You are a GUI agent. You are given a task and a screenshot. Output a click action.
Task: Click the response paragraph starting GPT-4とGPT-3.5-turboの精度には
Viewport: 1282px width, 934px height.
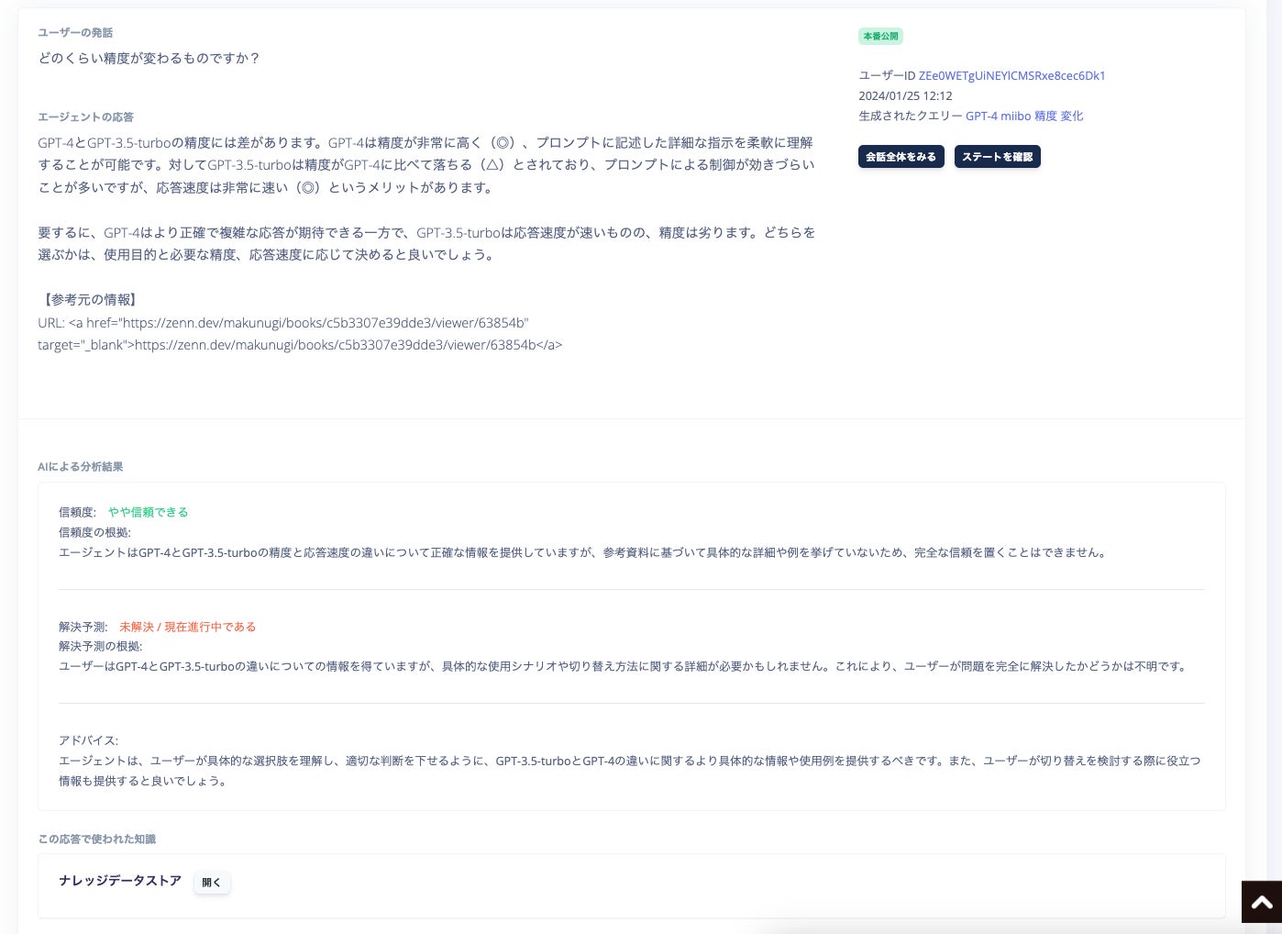pos(426,165)
